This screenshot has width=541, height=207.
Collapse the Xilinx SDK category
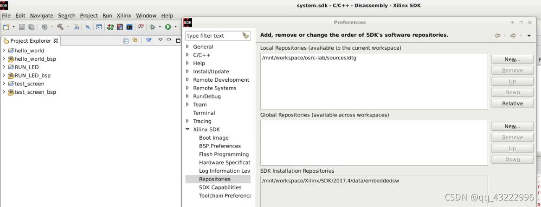click(188, 129)
